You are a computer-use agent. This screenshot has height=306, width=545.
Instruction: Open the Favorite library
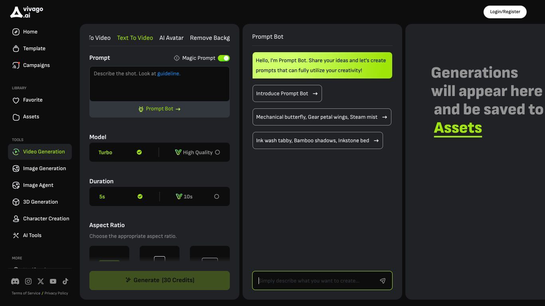point(40,100)
